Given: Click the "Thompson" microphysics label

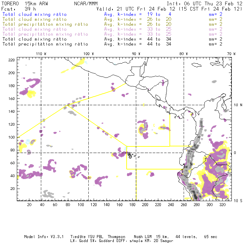Looking at the screenshot, I should tap(116, 237).
